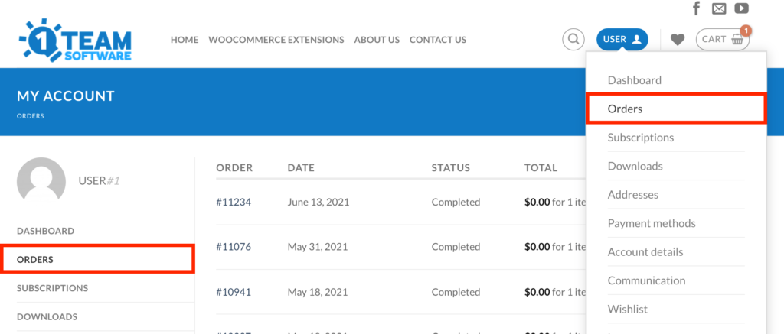Go to the Home nav link
This screenshot has width=784, height=334.
click(185, 40)
